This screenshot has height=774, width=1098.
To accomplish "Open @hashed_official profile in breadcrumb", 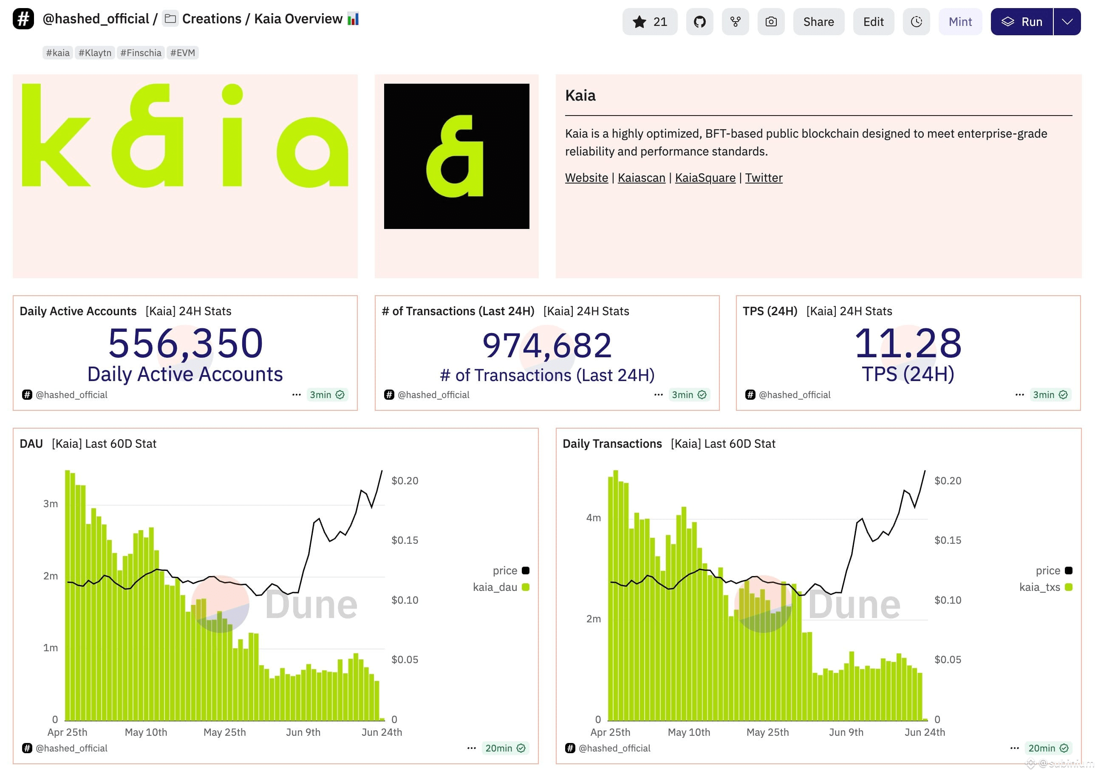I will [96, 19].
